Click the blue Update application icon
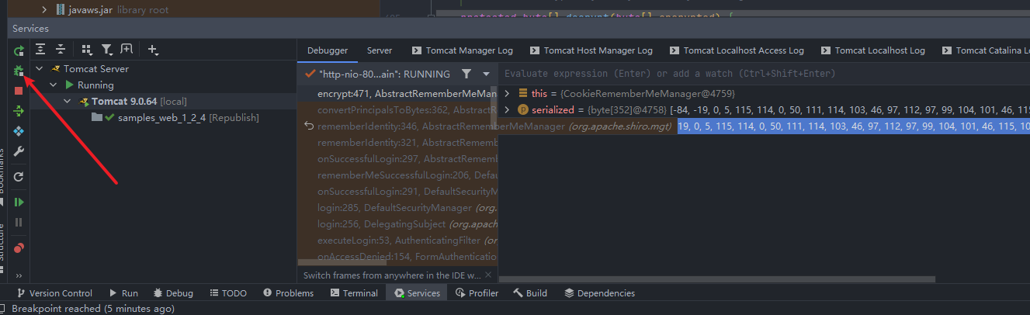Viewport: 1030px width, 315px height. pyautogui.click(x=19, y=130)
